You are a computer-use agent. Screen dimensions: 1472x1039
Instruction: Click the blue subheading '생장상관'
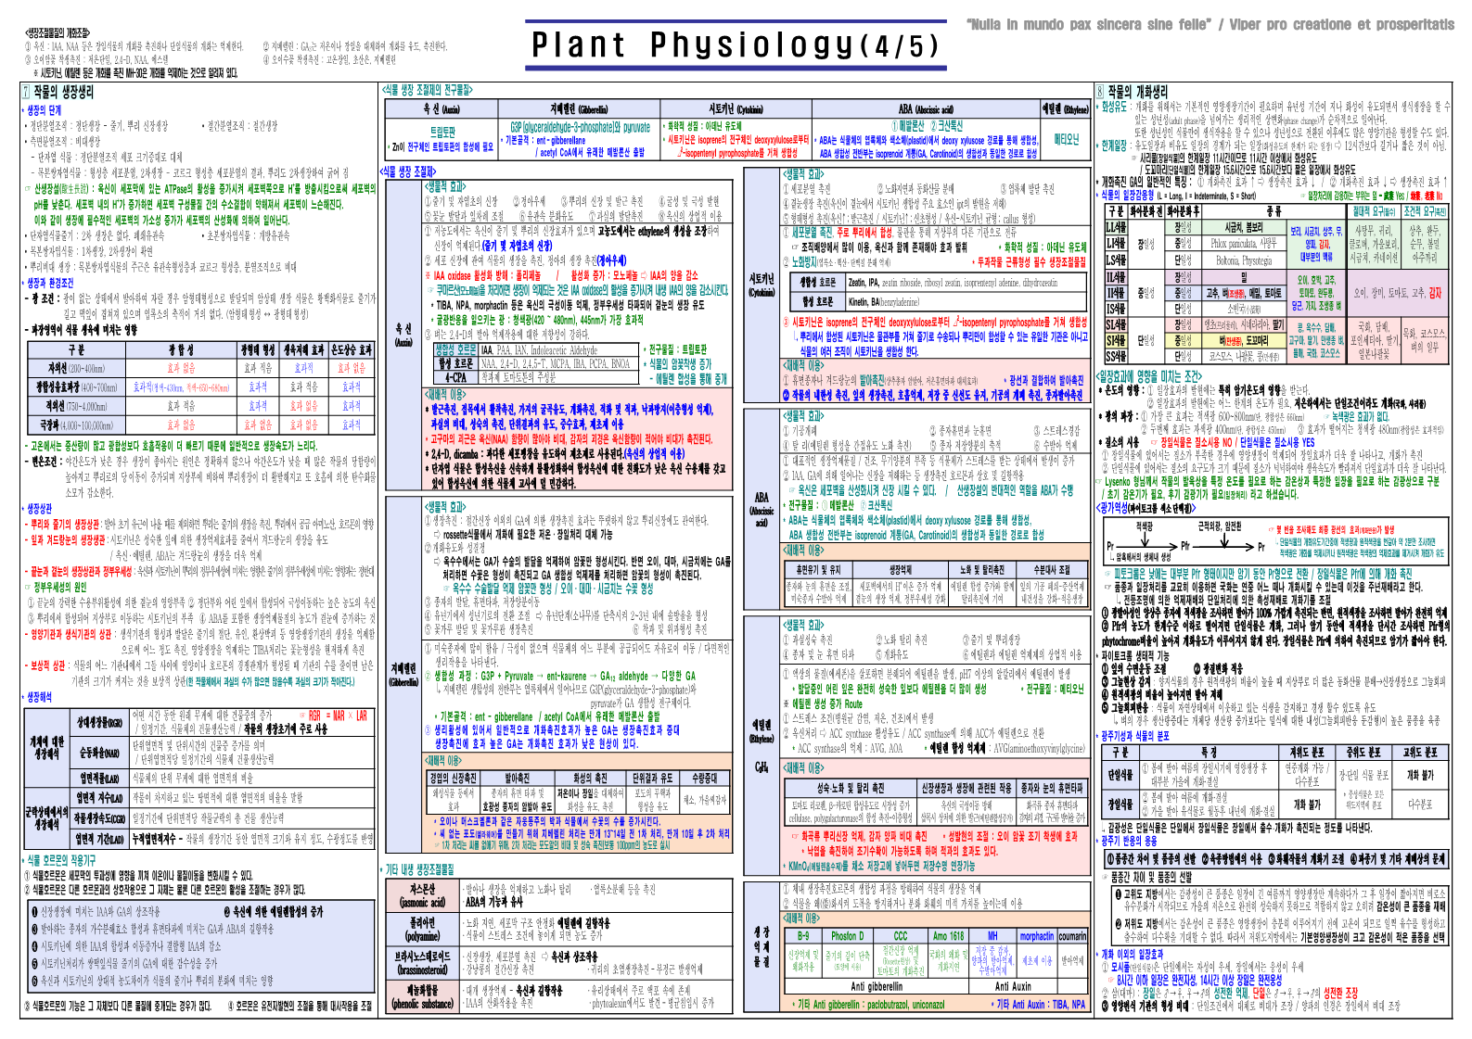tap(40, 509)
